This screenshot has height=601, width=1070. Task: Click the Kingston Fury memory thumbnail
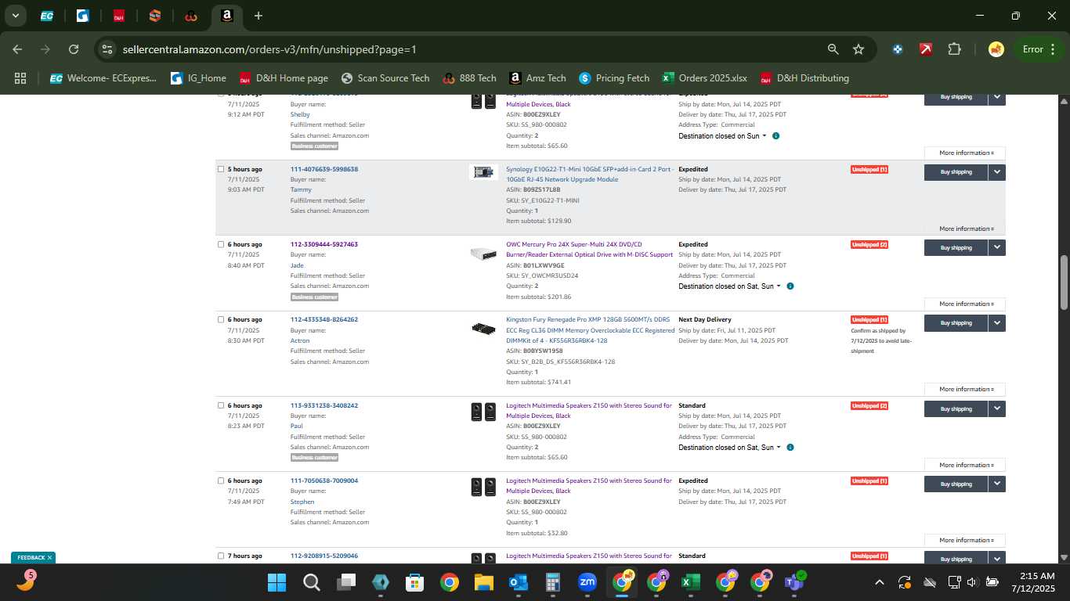click(x=483, y=328)
